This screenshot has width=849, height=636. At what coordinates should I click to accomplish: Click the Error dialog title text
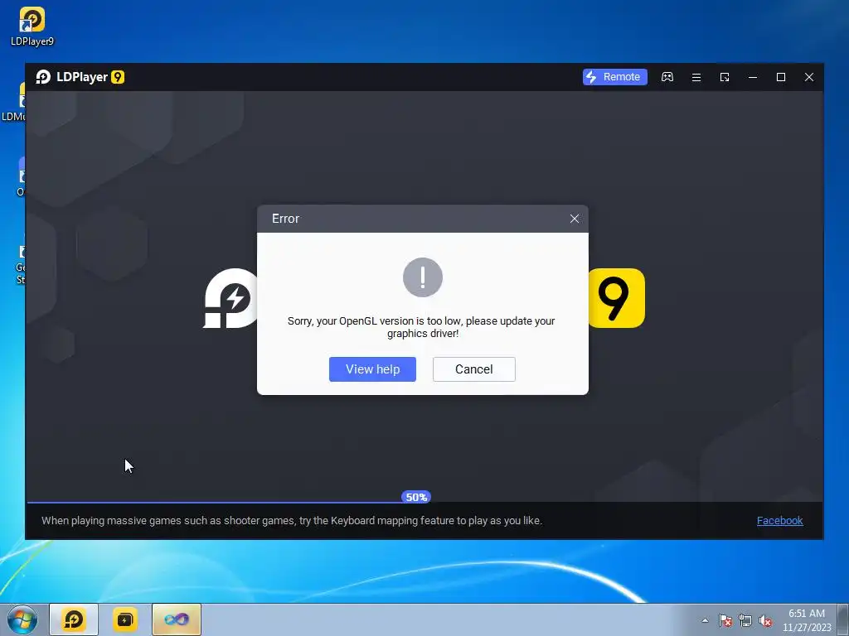[x=285, y=219]
